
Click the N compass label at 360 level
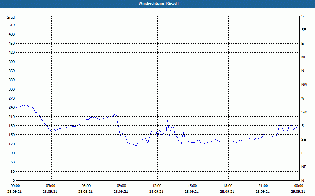(x=302, y=71)
